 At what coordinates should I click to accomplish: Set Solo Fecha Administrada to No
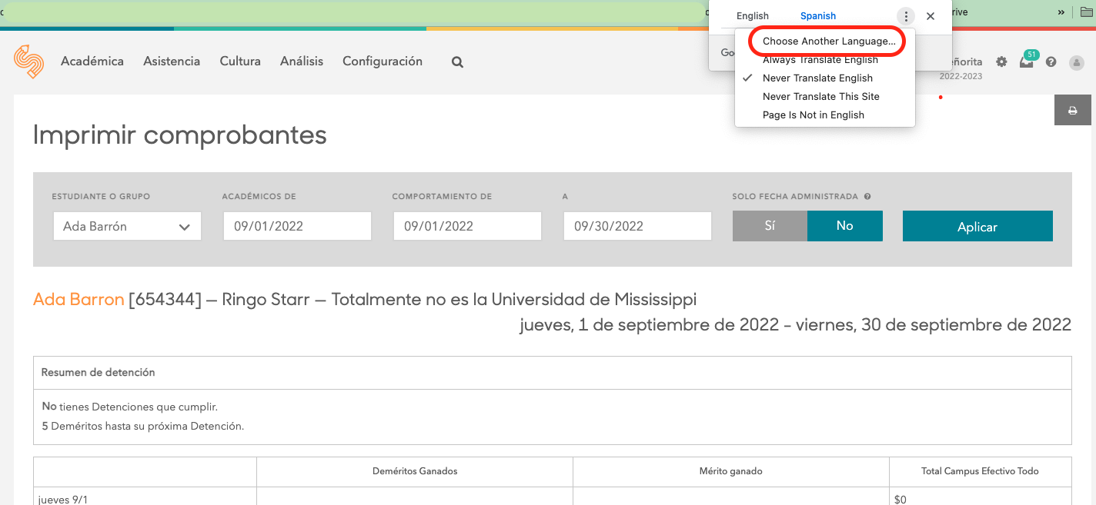[x=844, y=226]
